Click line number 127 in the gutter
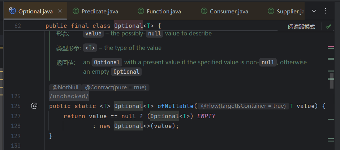The height and width of the screenshot is (150, 340). [16, 116]
